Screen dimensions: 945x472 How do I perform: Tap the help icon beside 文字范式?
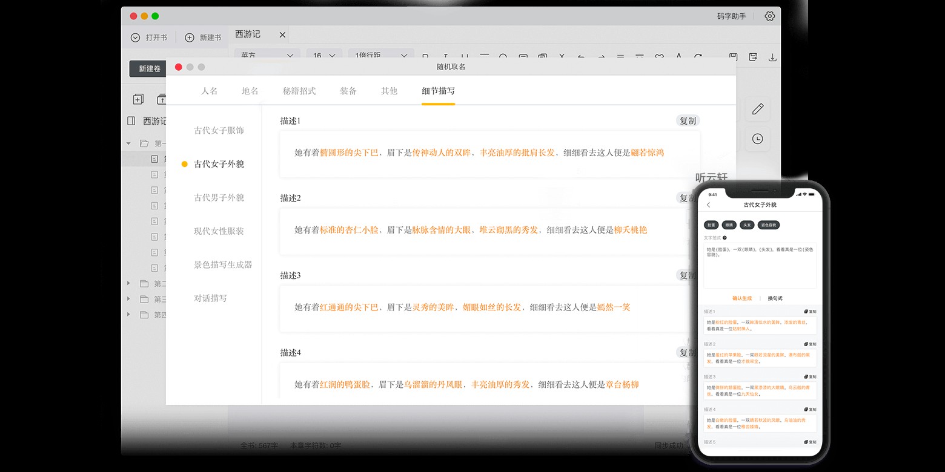724,238
